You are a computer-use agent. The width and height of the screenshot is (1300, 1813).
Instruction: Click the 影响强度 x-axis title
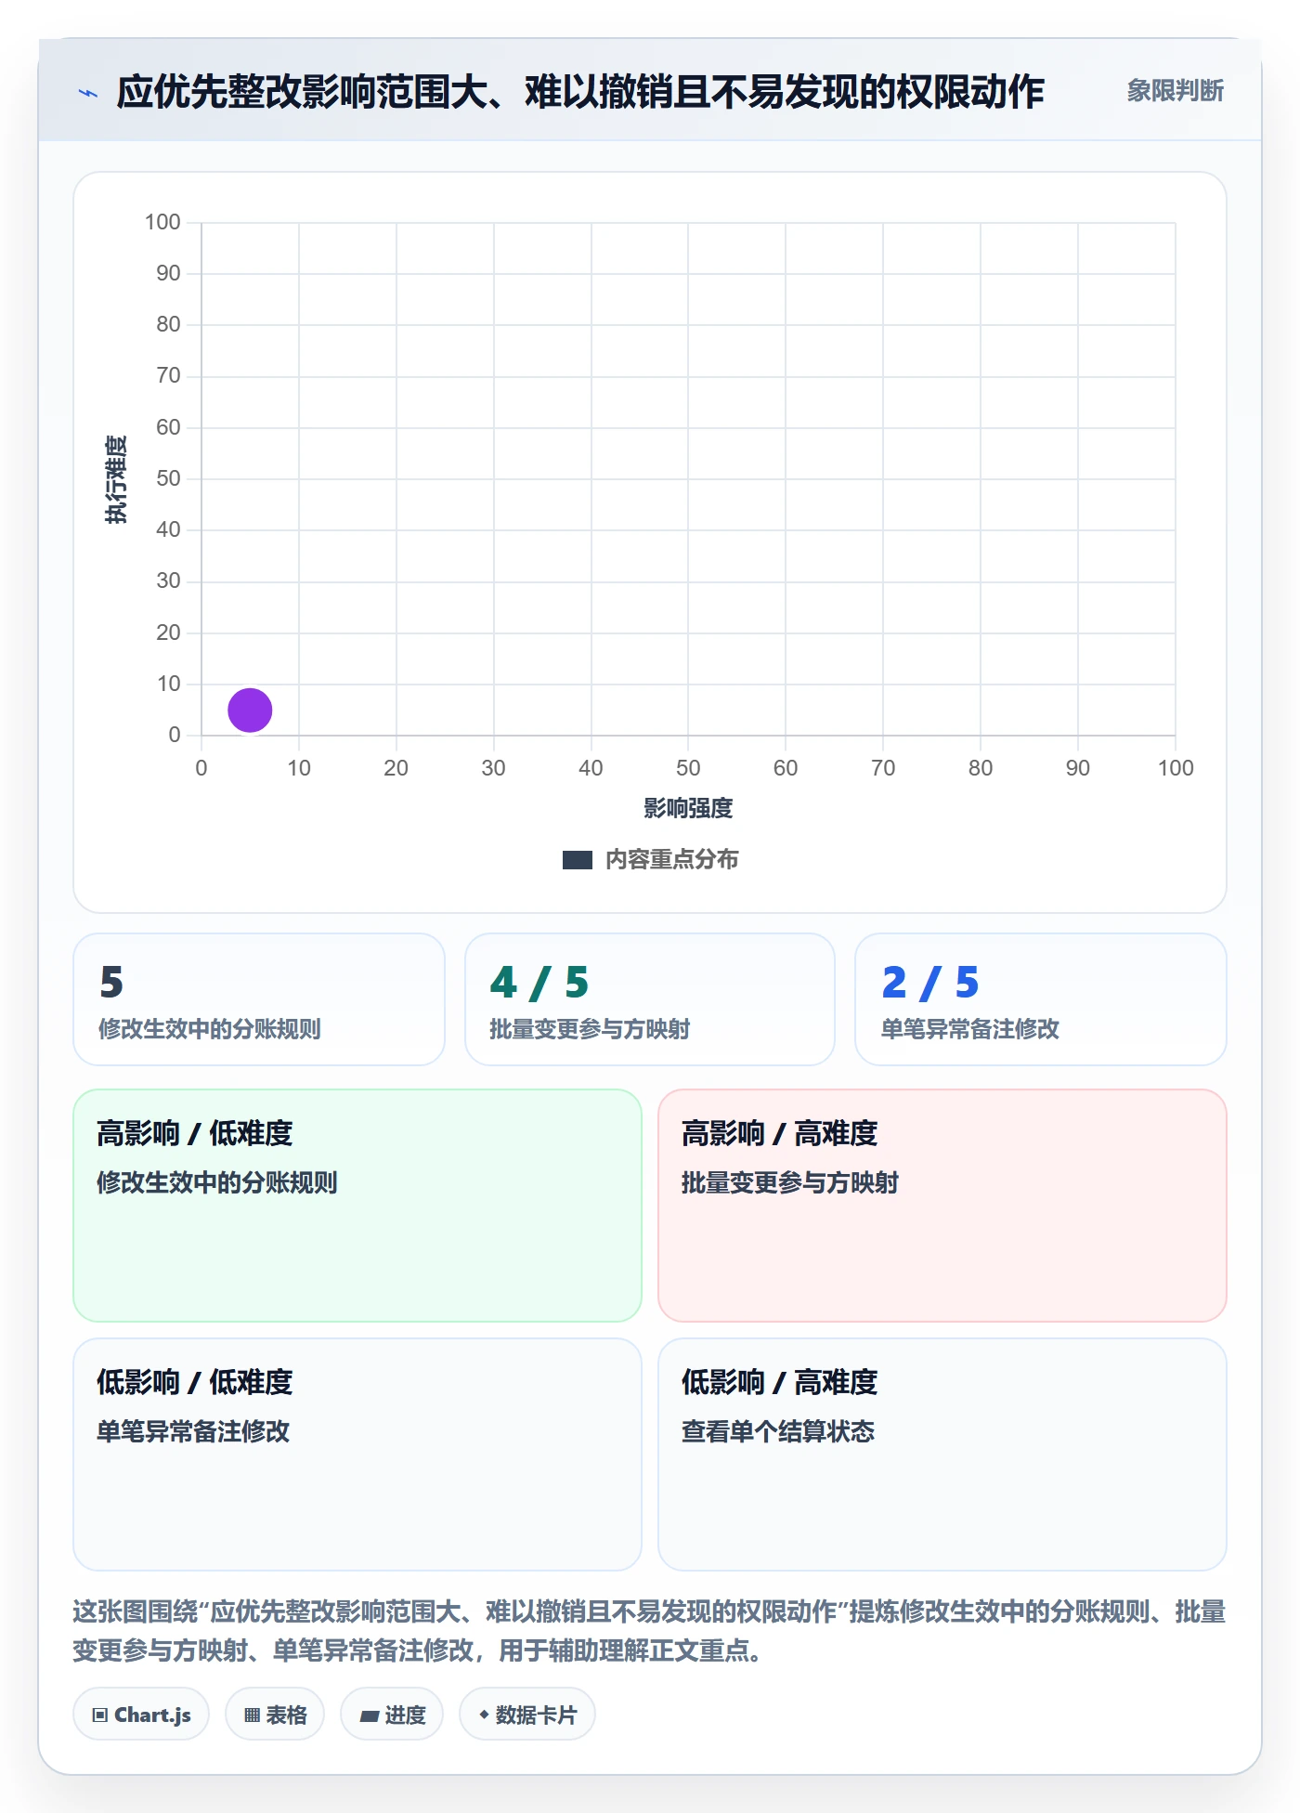(x=688, y=808)
